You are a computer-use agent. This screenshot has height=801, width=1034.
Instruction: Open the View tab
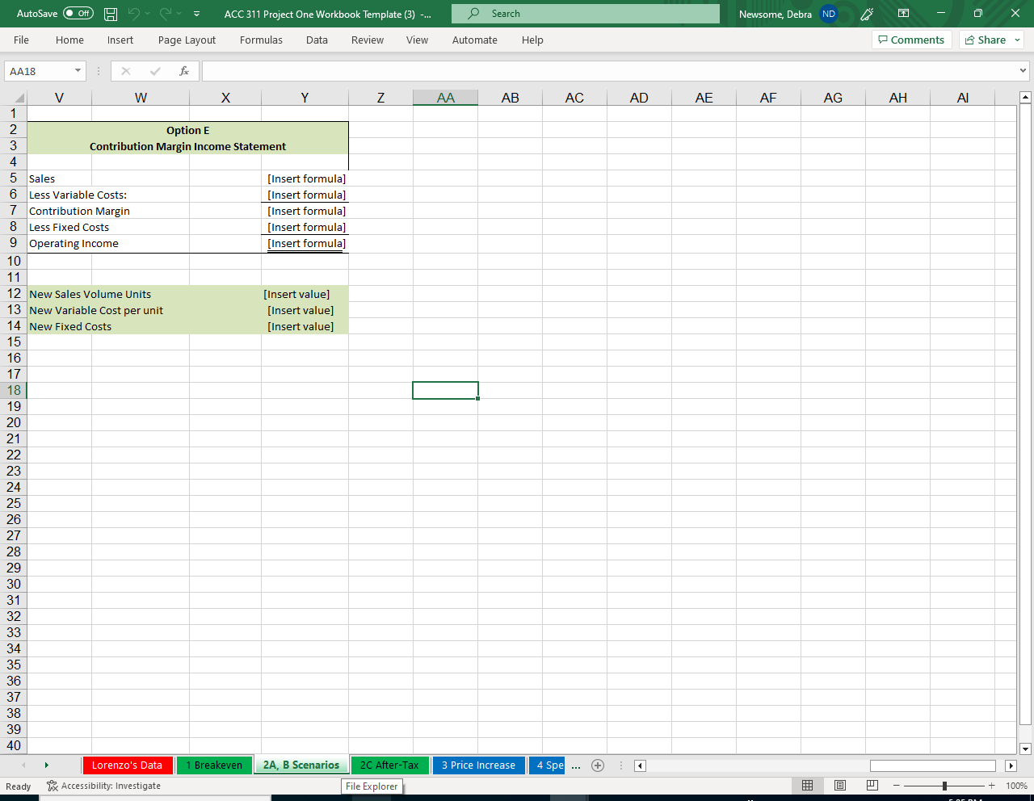tap(417, 40)
